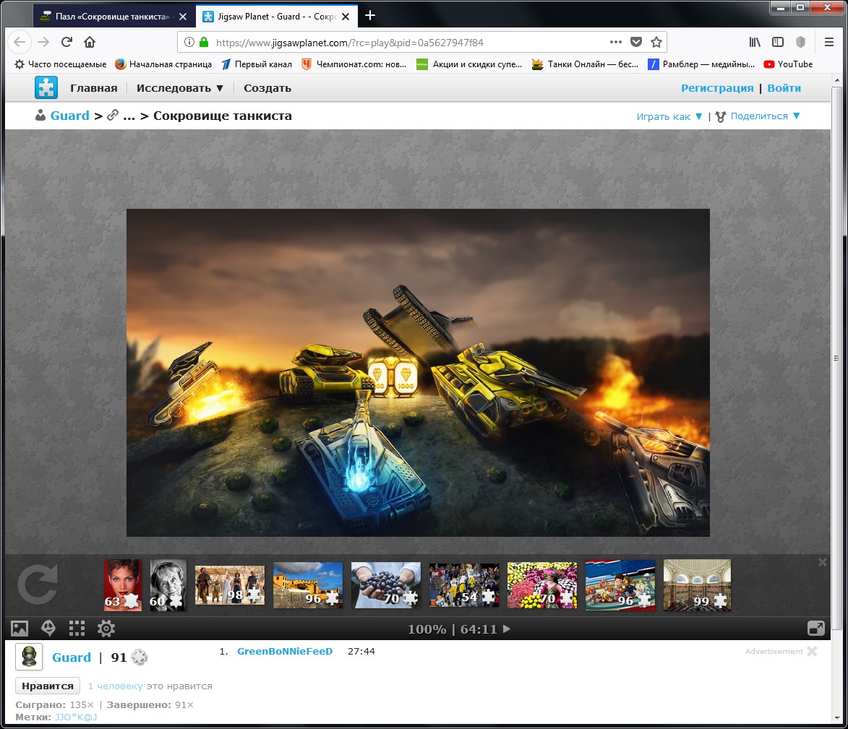Open Guard in the breadcrumb
Screen dimensions: 848x729
click(70, 116)
